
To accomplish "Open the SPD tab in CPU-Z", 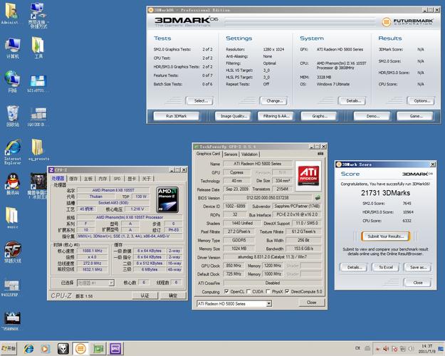I will click(x=117, y=179).
